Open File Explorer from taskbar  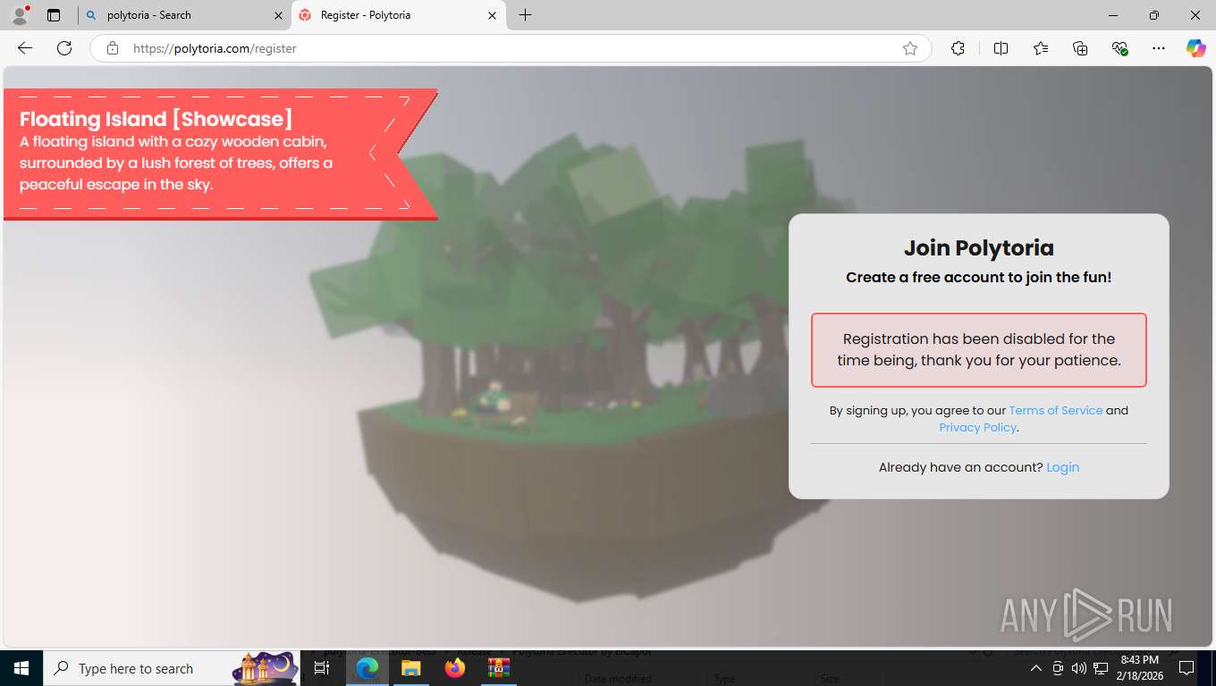tap(410, 668)
